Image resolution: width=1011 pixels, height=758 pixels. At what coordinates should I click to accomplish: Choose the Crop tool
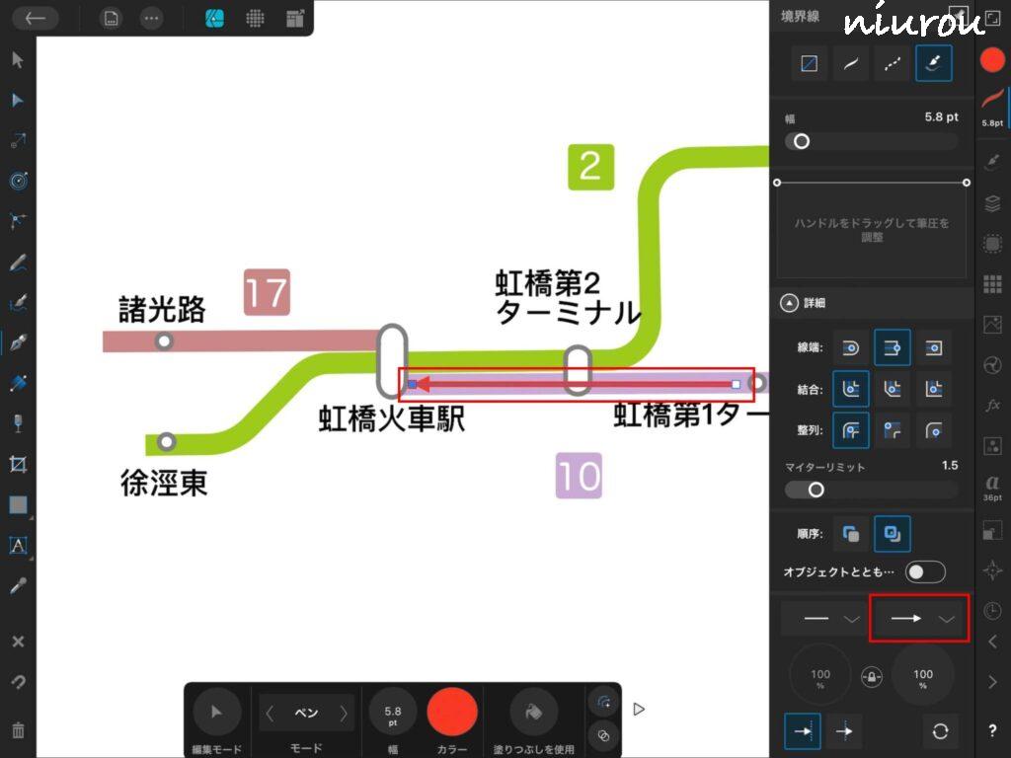[x=18, y=464]
